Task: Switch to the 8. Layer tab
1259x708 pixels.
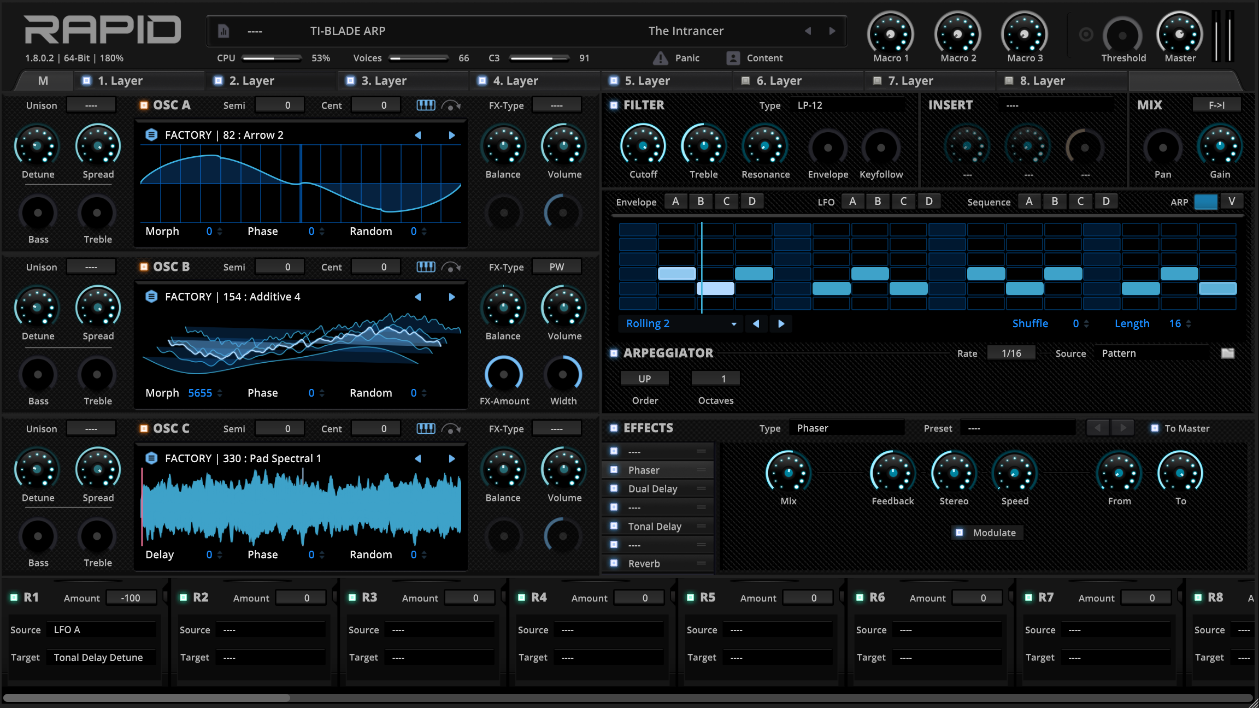Action: click(1061, 81)
